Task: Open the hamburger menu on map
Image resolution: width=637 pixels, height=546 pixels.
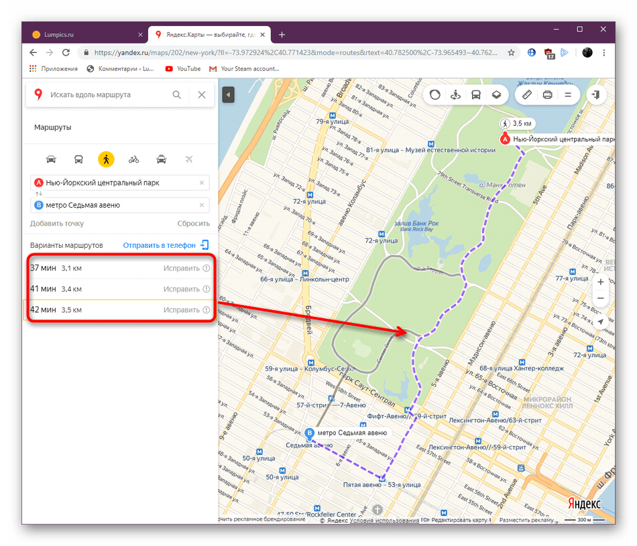Action: pos(568,94)
